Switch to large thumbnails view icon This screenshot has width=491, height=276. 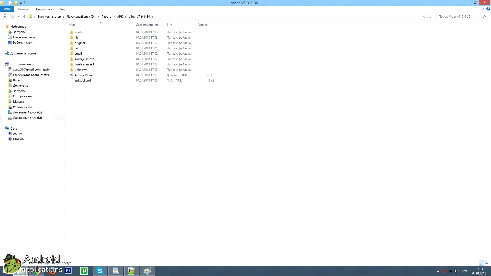click(x=487, y=263)
